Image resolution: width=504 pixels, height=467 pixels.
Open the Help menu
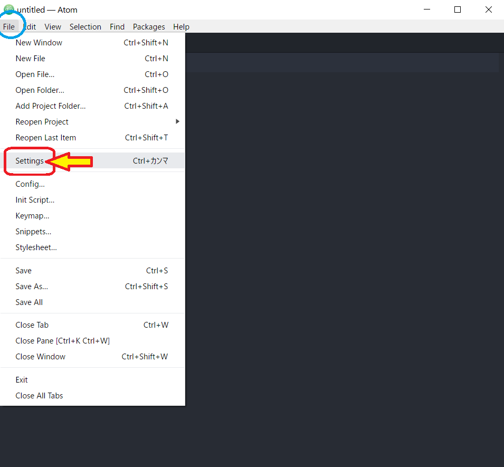tap(181, 26)
